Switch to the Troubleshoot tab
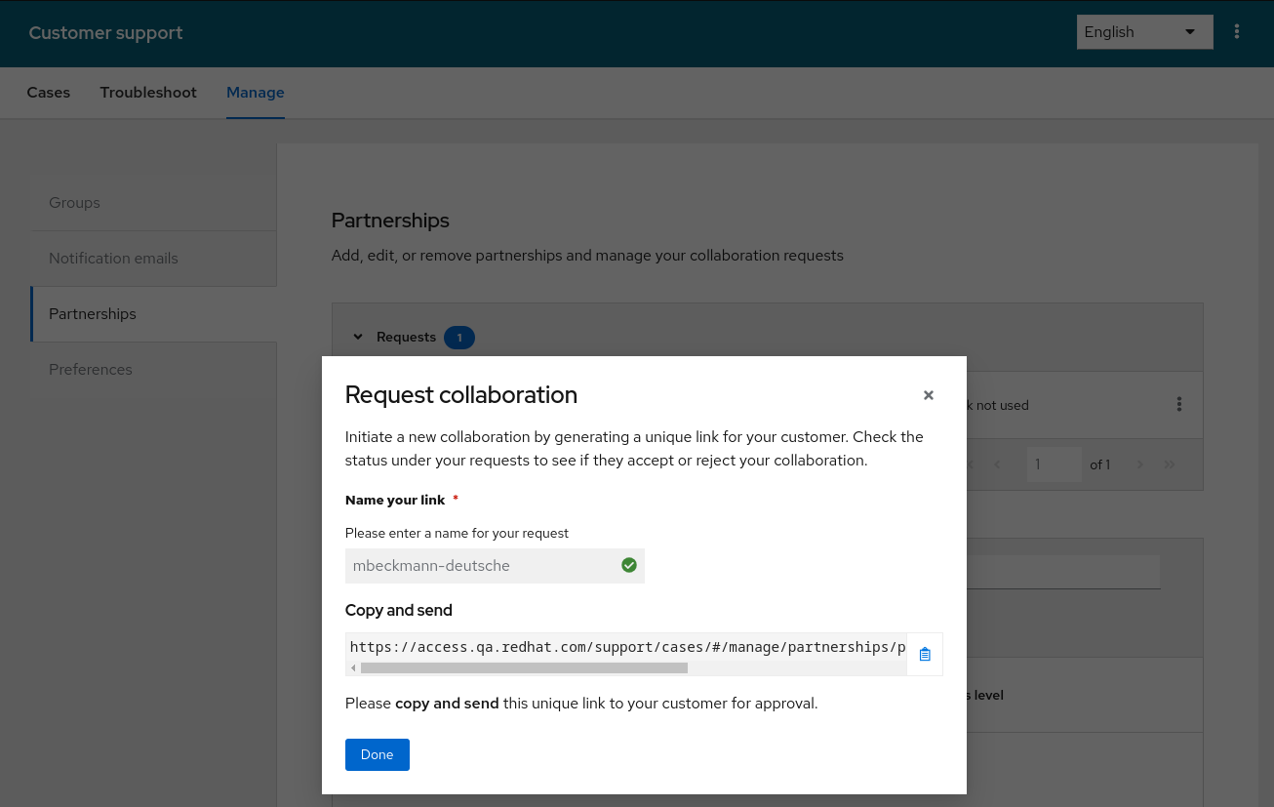Screen dimensions: 1274x807 (x=148, y=93)
